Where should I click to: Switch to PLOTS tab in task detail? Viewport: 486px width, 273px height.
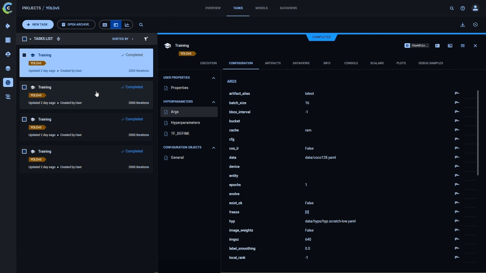pyautogui.click(x=401, y=63)
